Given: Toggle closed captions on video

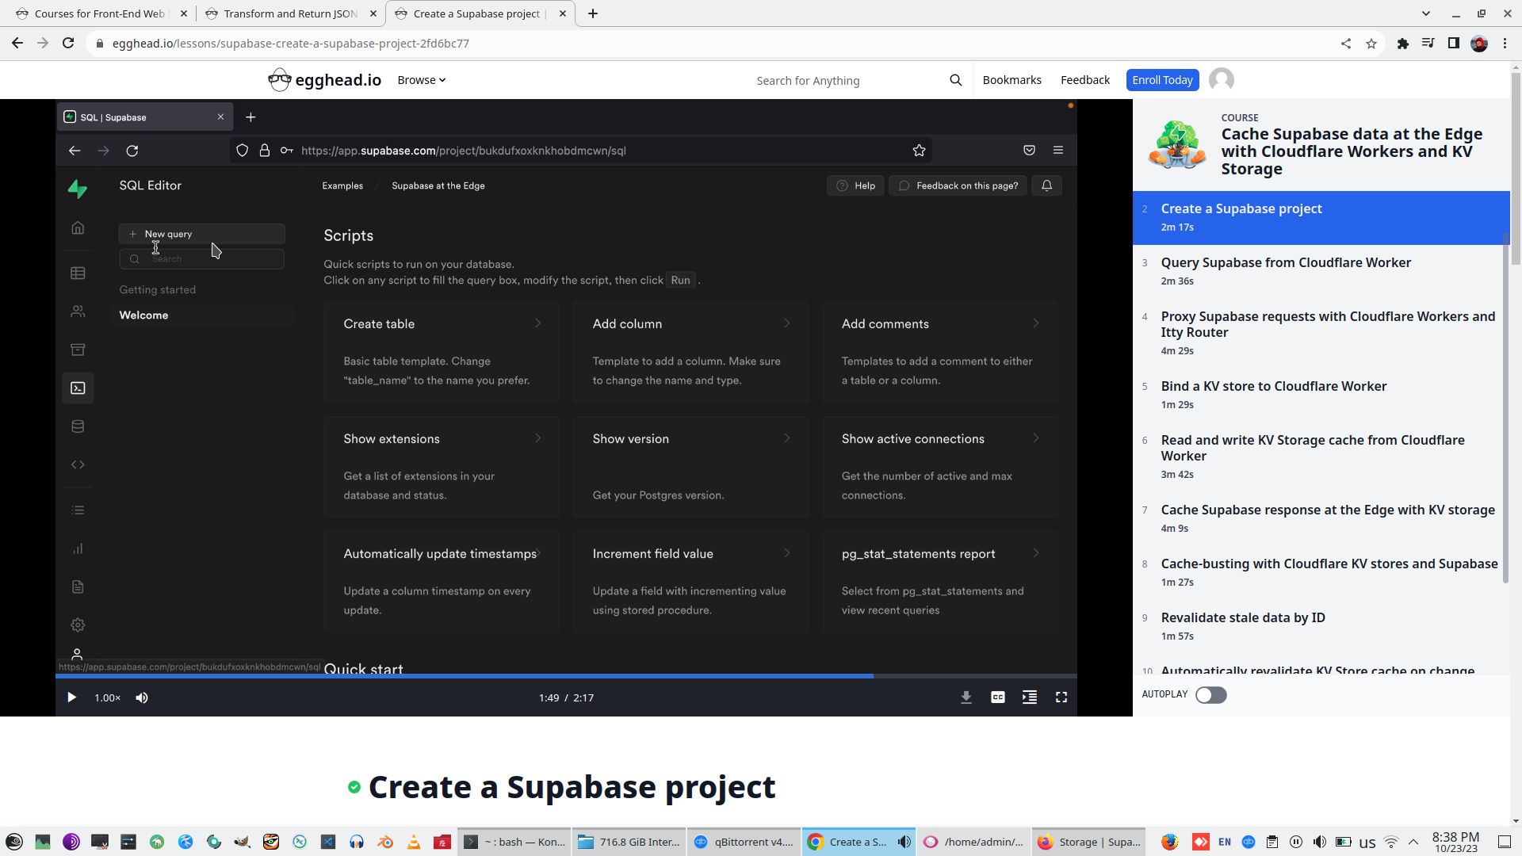Looking at the screenshot, I should (997, 697).
